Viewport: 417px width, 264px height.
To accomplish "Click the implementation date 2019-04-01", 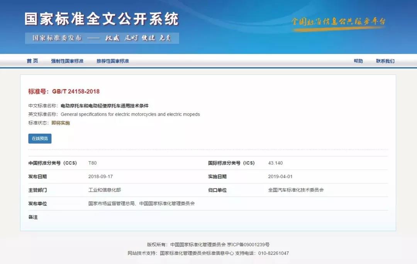I will [280, 177].
